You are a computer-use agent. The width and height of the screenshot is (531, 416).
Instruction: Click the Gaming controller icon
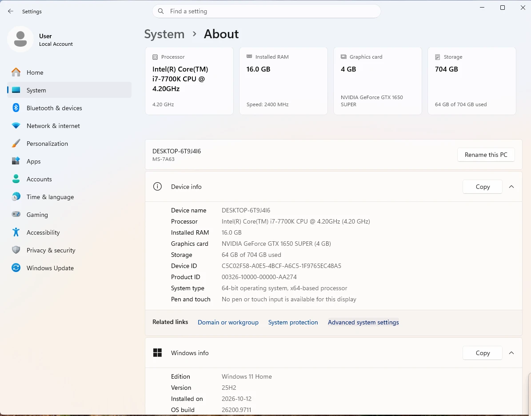click(16, 214)
